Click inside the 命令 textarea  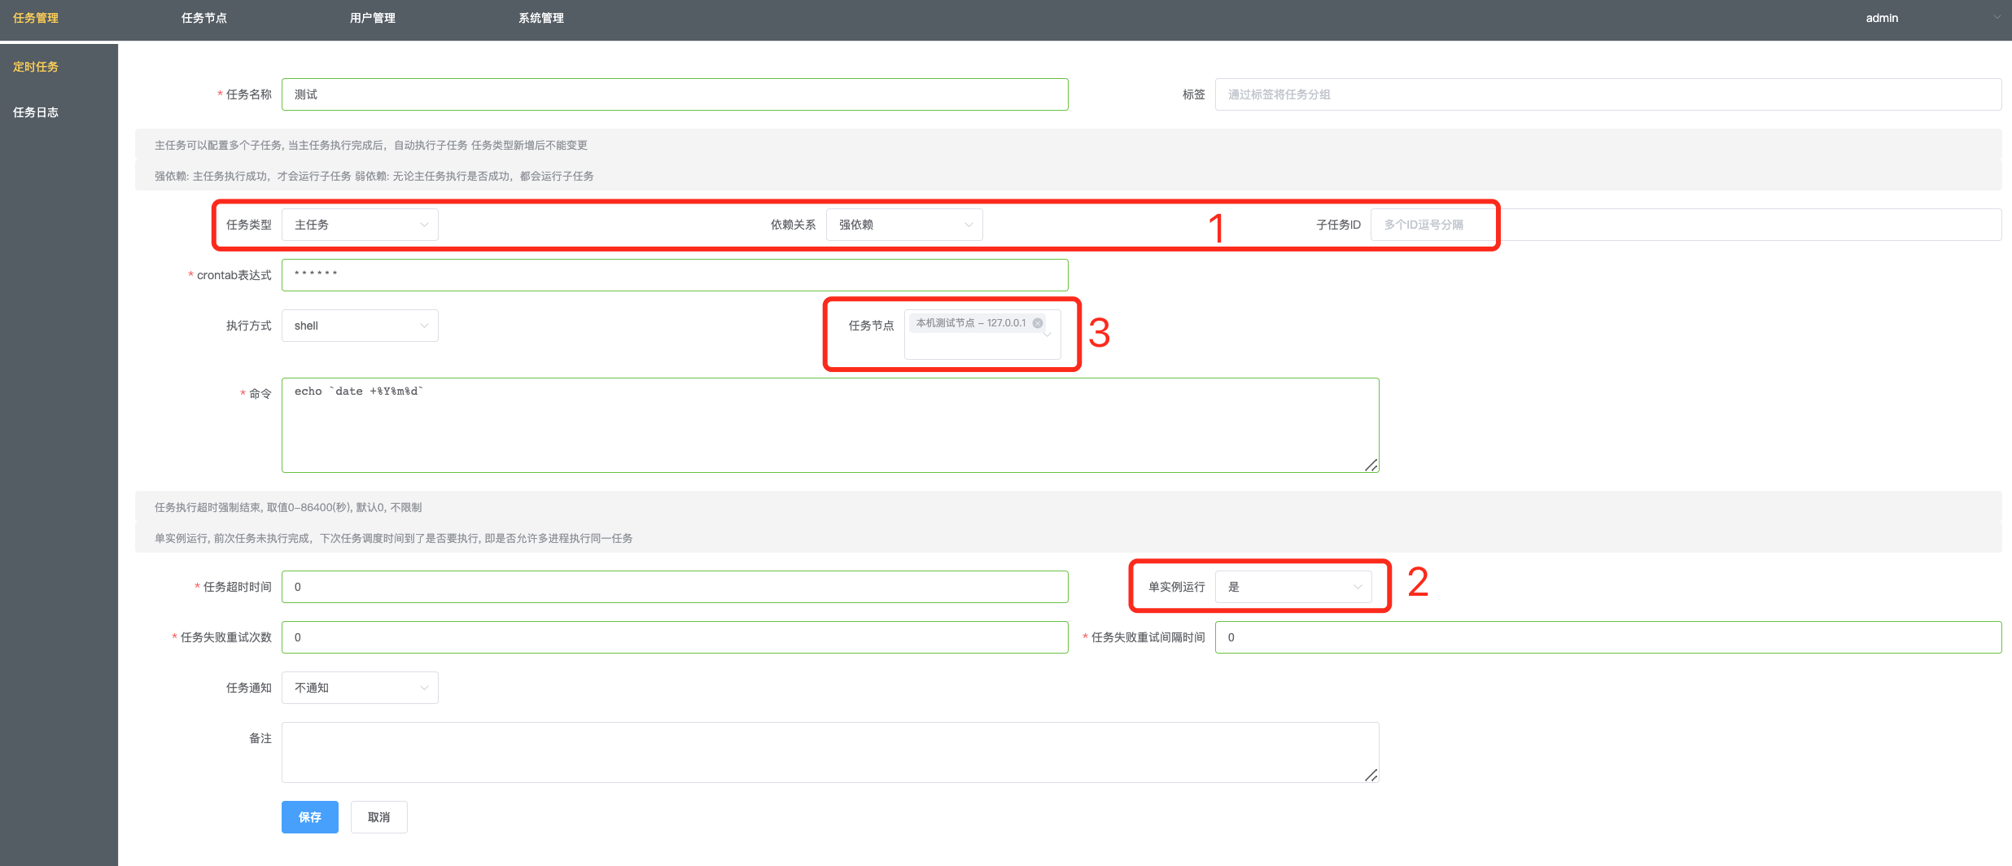830,425
